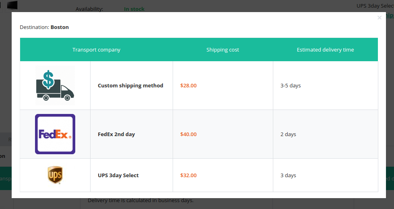This screenshot has height=209, width=394.
Task: Click the $28.00 shipping cost
Action: click(188, 85)
